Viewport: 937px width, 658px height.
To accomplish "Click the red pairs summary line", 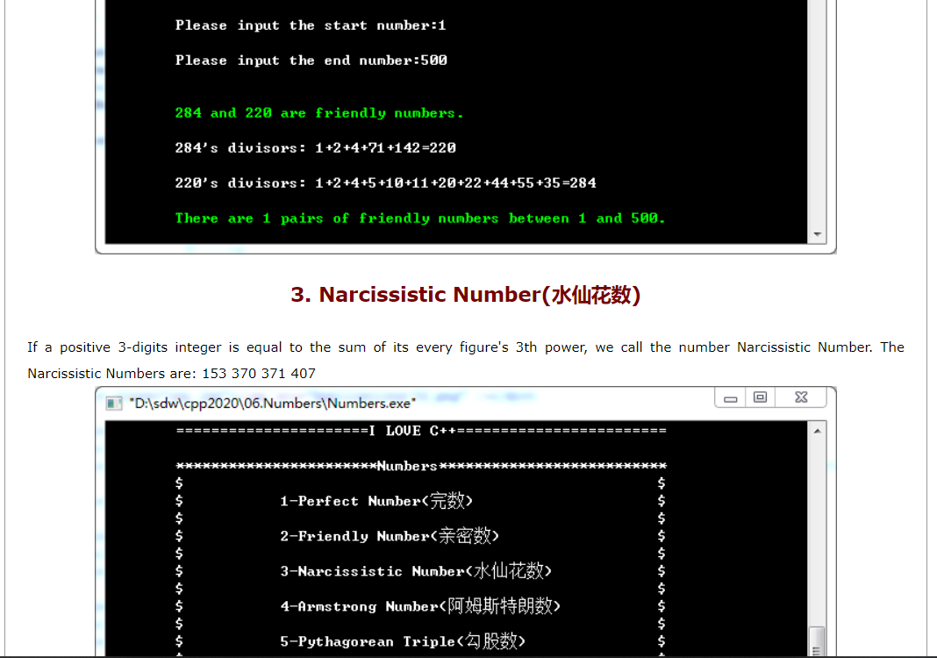I will pos(419,218).
